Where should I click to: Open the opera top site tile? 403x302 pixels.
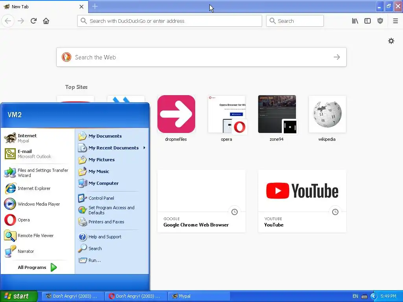(x=226, y=118)
